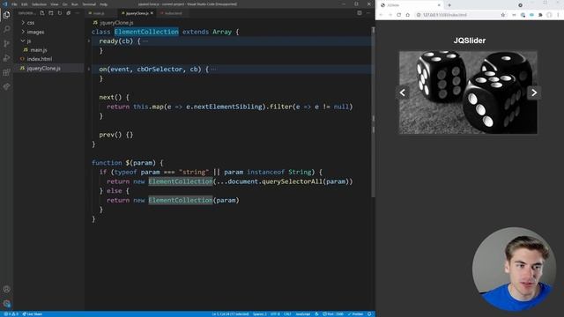Click the jqueryClone.js breadcrumb
Viewport: 564px width, 317px height.
coord(114,23)
